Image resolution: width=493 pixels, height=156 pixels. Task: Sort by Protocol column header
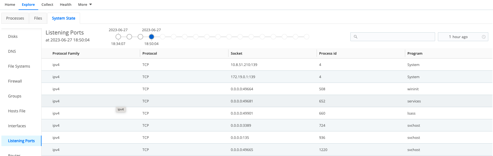[150, 54]
